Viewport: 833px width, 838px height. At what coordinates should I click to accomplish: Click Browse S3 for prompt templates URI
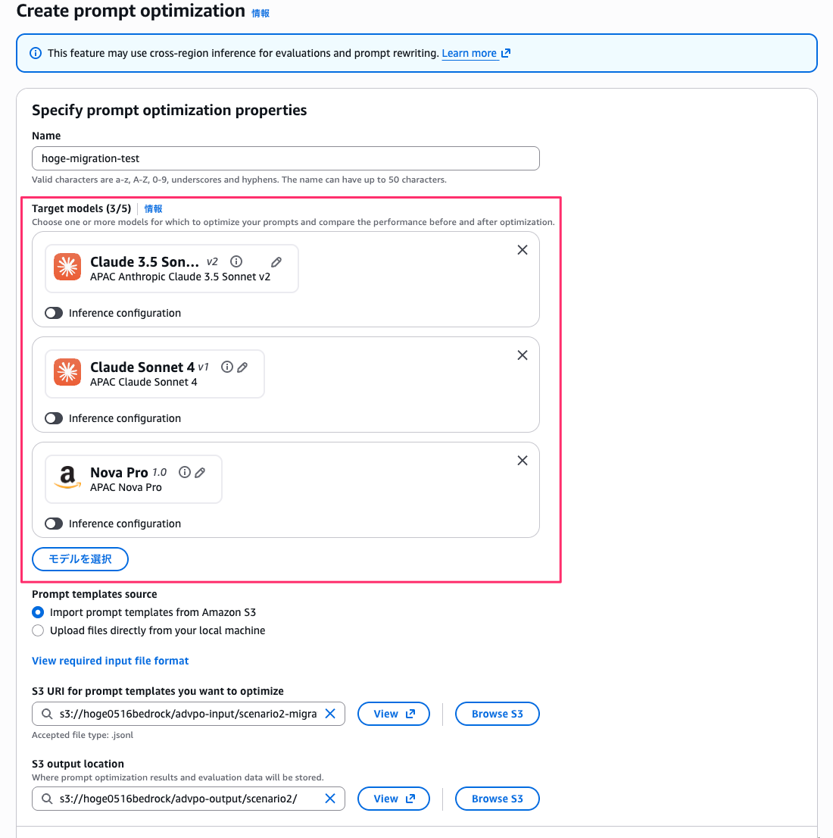click(497, 714)
